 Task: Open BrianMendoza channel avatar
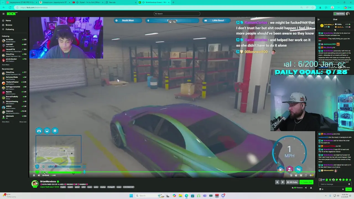point(35,184)
